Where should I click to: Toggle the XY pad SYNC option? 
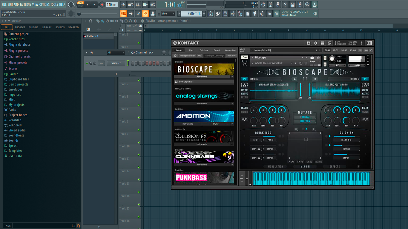pos(309,162)
